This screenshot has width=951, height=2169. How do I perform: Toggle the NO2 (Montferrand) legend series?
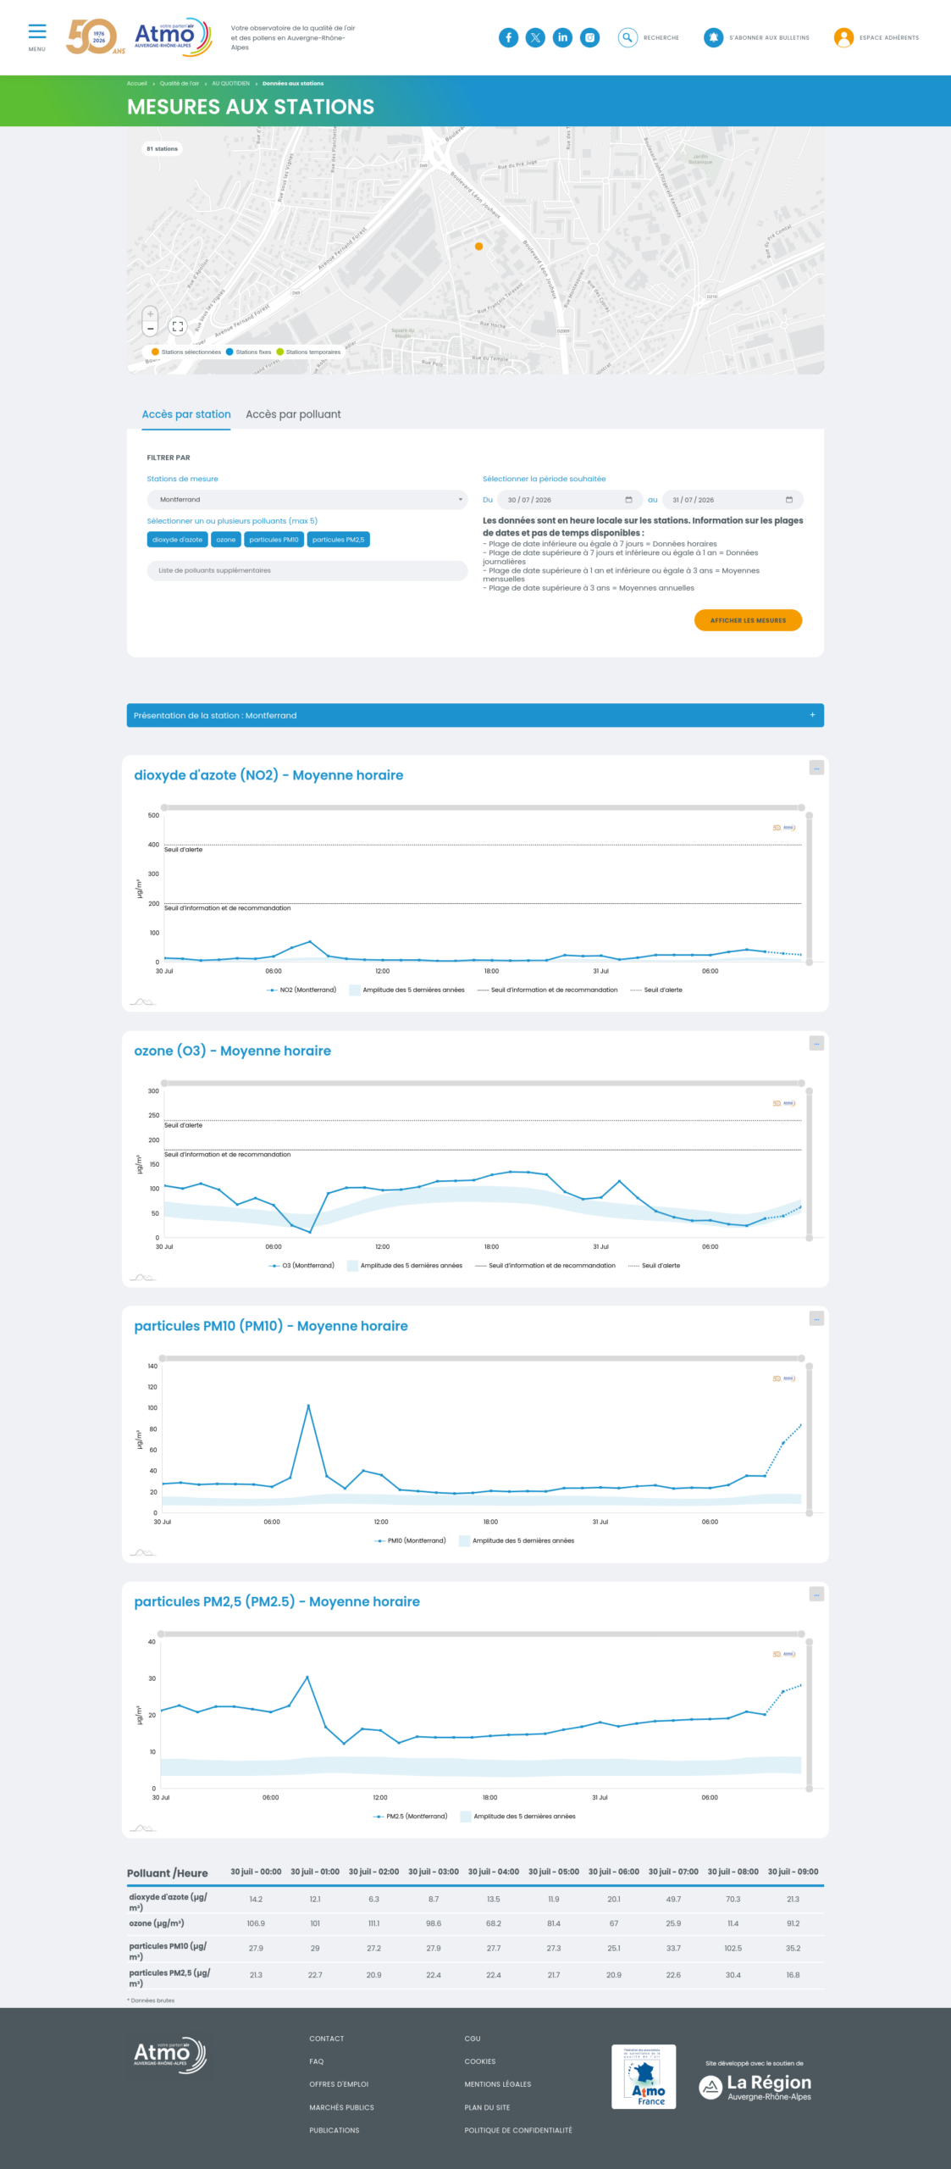tap(301, 990)
